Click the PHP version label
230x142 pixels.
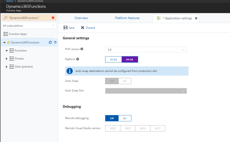tap(72, 49)
